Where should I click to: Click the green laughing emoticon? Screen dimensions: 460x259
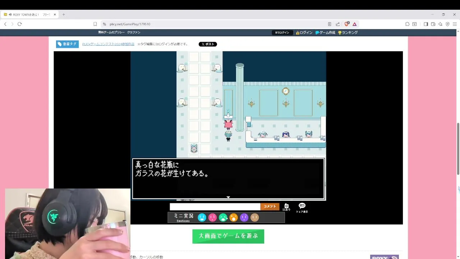[223, 217]
